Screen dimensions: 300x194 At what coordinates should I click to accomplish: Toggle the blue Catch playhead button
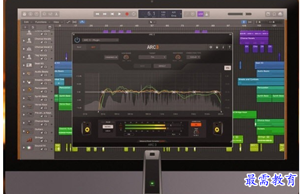point(82,22)
